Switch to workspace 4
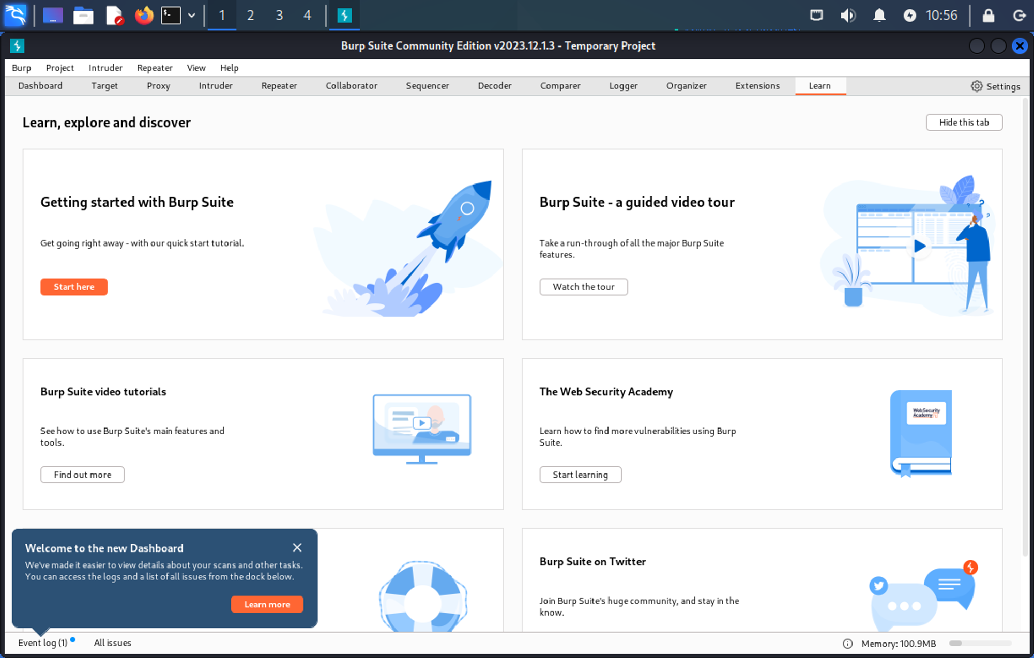Screen dimensions: 1034x658 pyautogui.click(x=307, y=16)
